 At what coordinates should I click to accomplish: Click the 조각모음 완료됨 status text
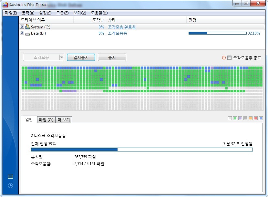[x=122, y=27]
